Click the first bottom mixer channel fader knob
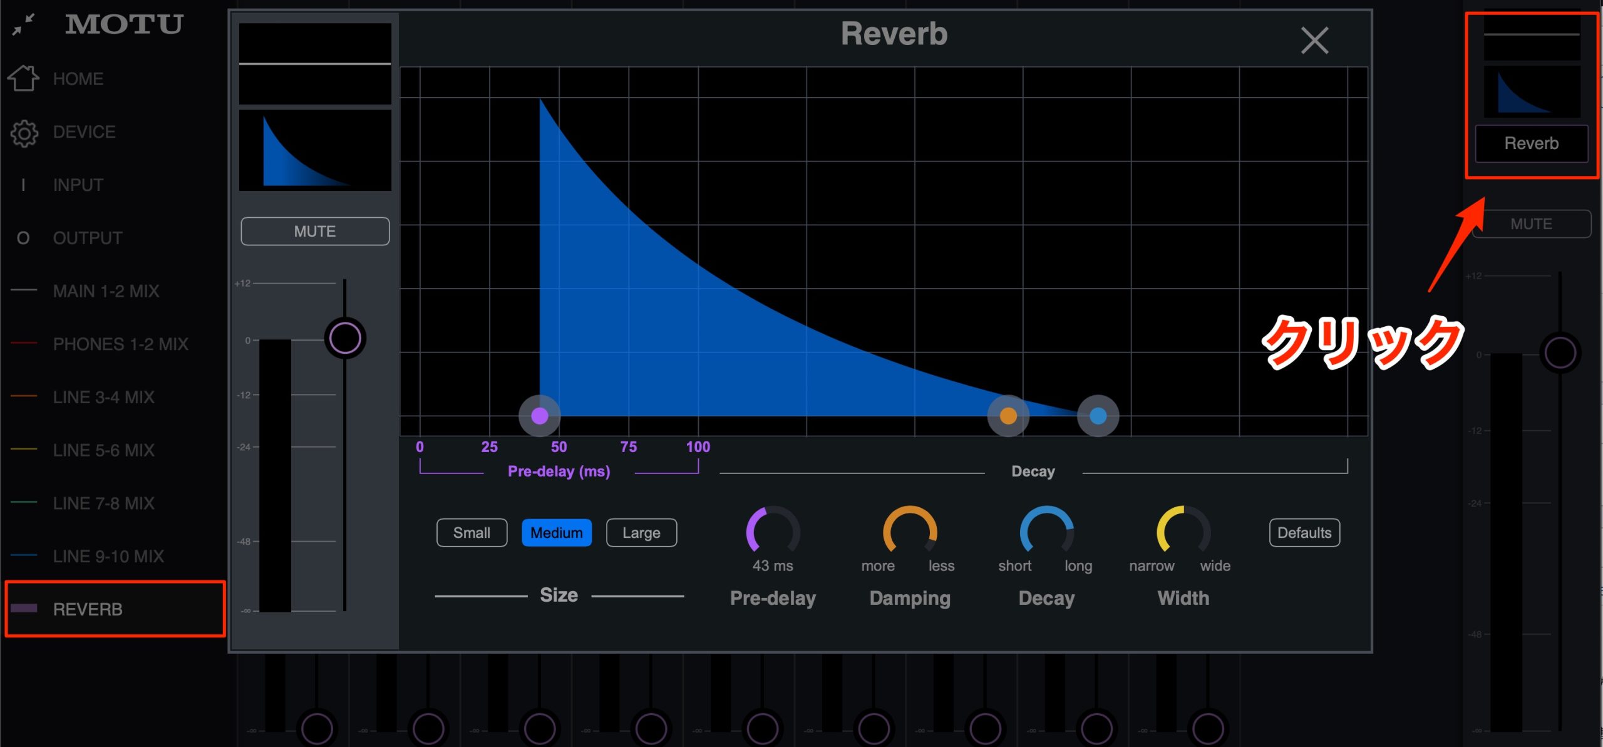The height and width of the screenshot is (747, 1603). click(317, 728)
